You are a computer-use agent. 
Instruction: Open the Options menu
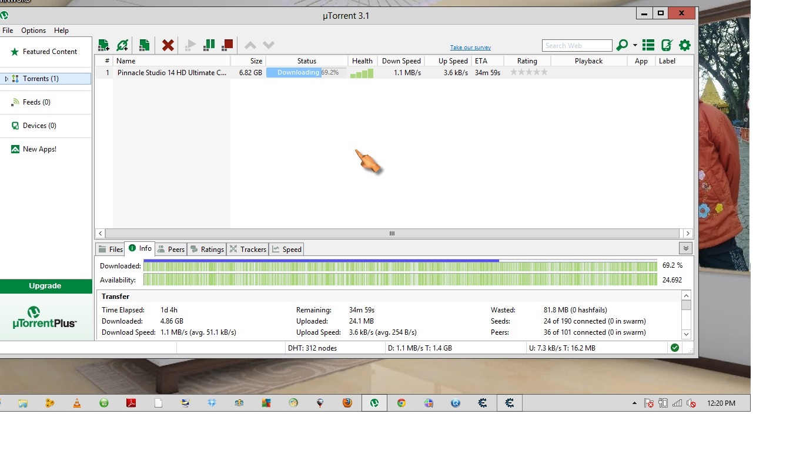(x=34, y=31)
